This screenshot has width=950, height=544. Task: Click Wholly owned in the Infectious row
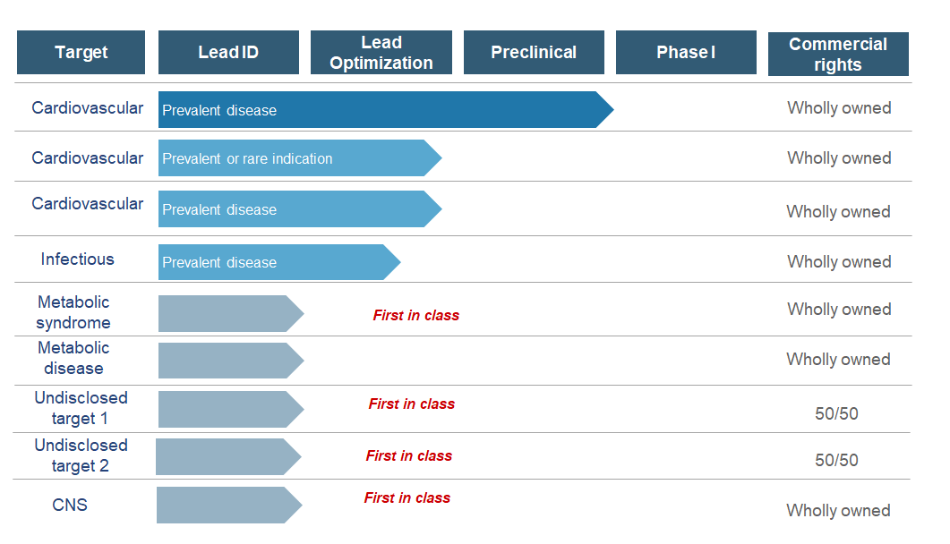(839, 262)
